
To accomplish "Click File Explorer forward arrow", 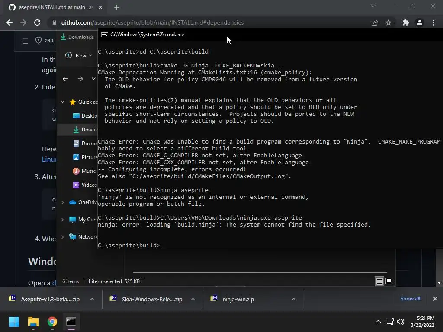I will (80, 79).
